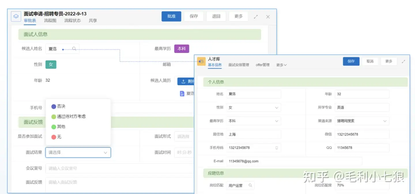The height and width of the screenshot is (194, 415).
Task: Click the expand icon in 人才库 window
Action: coord(403,61)
